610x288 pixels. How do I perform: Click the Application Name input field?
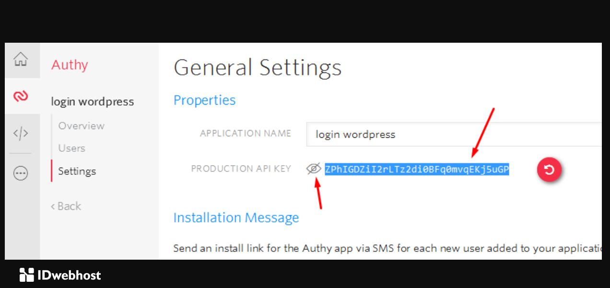(432, 134)
